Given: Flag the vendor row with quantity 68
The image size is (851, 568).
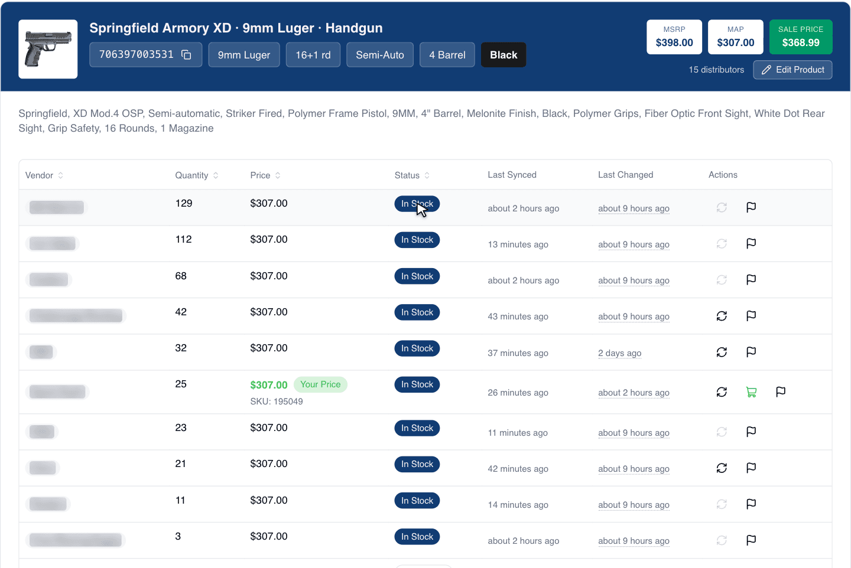Looking at the screenshot, I should [751, 280].
